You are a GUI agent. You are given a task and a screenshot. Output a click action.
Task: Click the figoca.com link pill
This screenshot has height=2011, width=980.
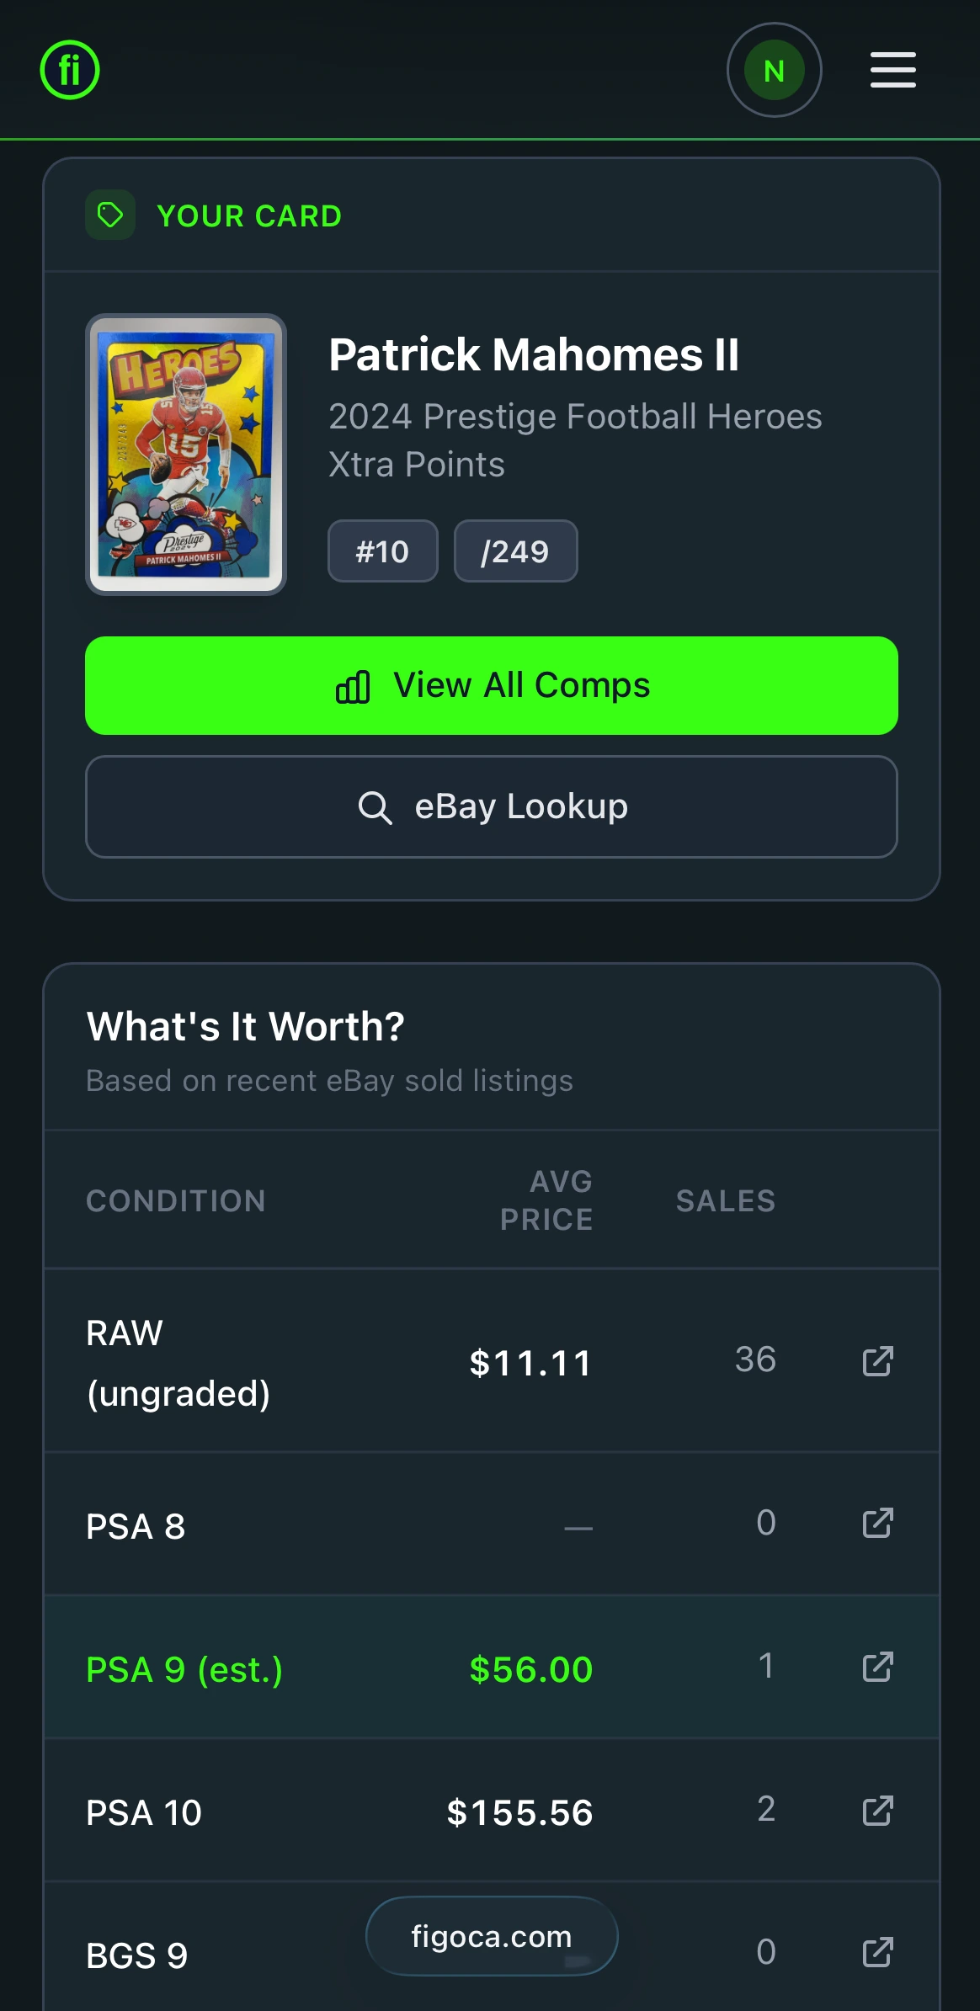pos(492,1936)
